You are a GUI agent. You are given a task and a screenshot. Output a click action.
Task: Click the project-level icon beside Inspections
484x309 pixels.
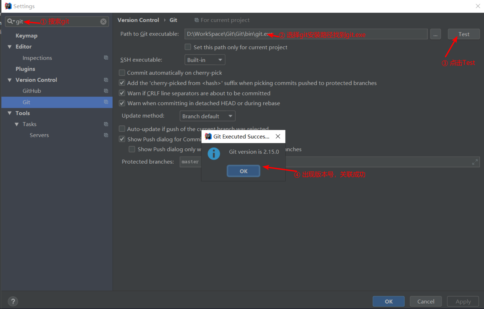point(106,58)
